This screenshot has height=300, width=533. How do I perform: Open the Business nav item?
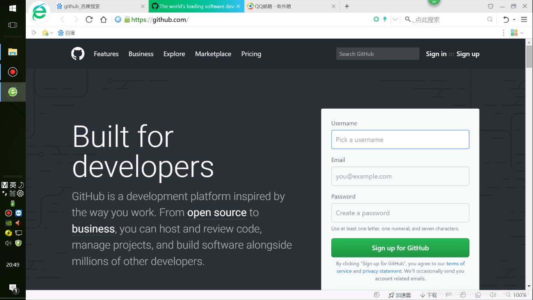[141, 54]
